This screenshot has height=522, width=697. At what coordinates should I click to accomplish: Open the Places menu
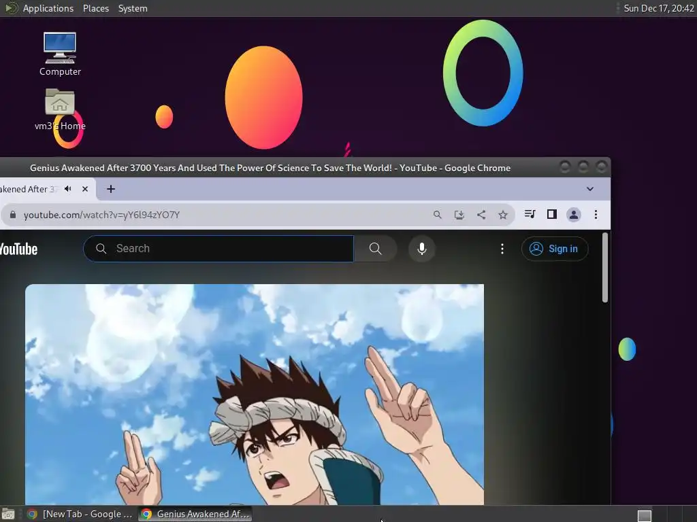click(x=96, y=8)
